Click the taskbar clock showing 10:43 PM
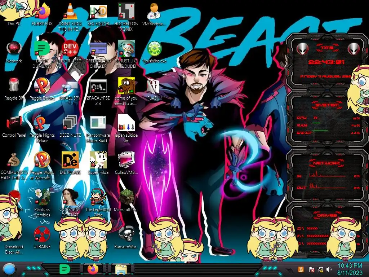 350,269
